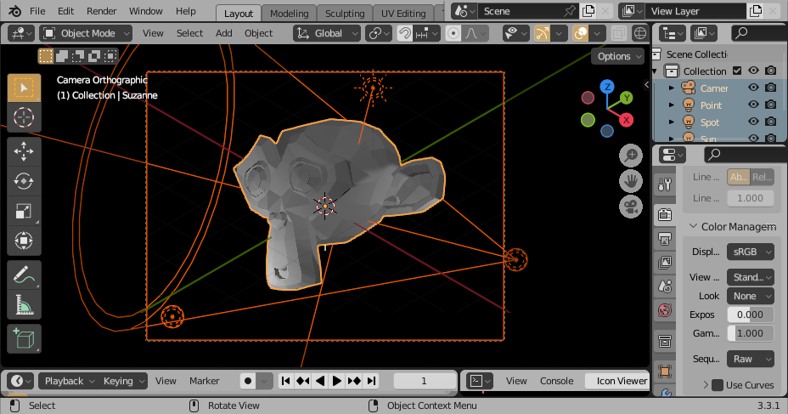
Task: Select the Add Cube tool
Action: pos(24,338)
